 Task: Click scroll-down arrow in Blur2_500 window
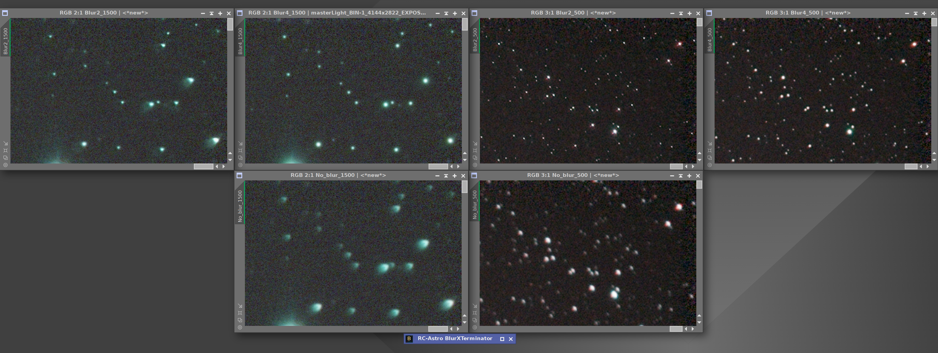(699, 160)
